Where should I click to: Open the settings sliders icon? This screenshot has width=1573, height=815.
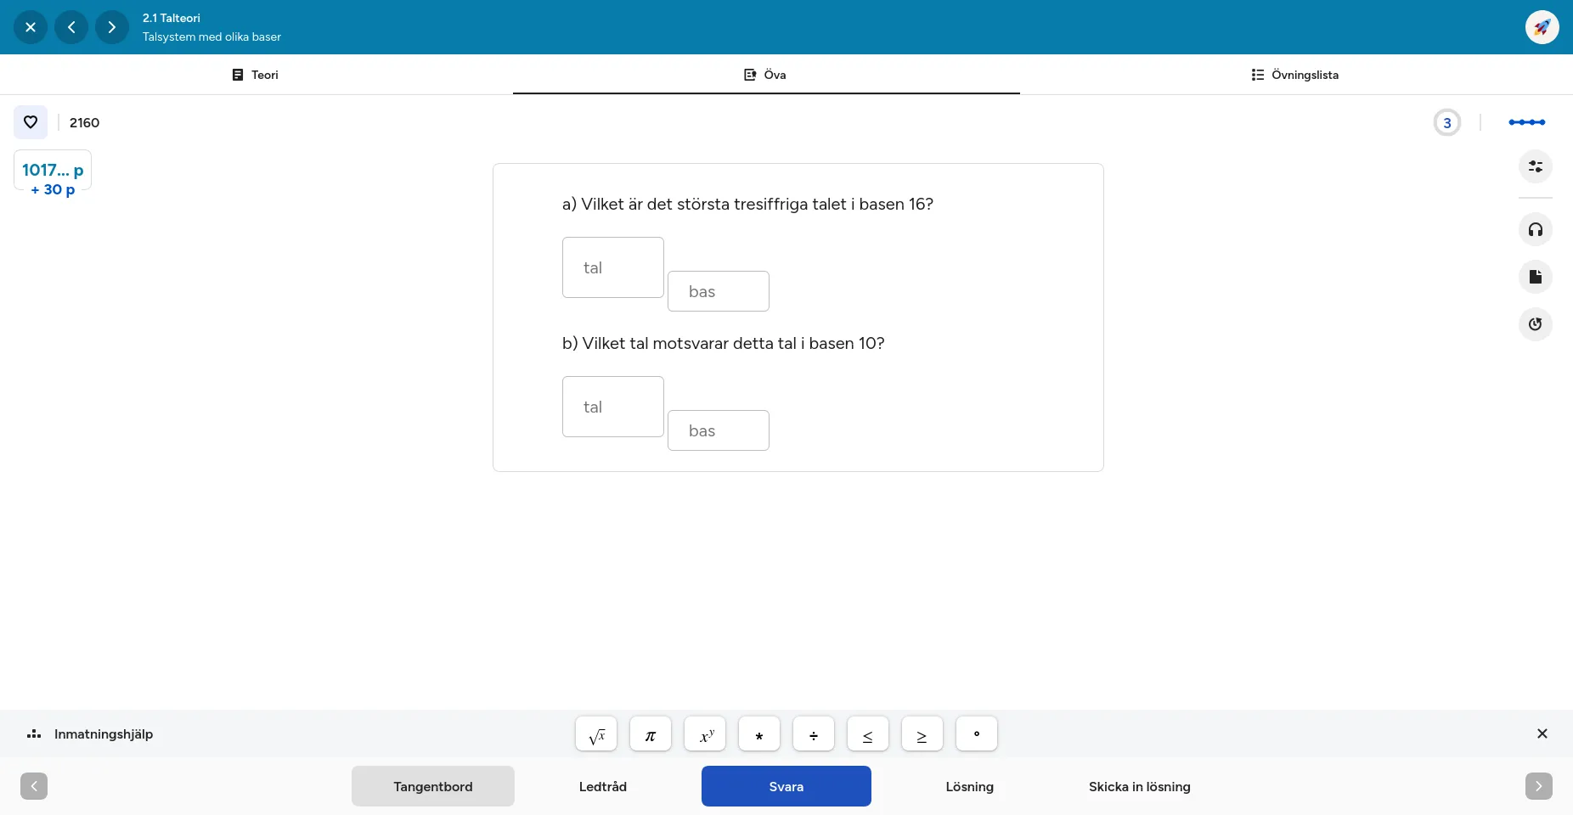1535,166
